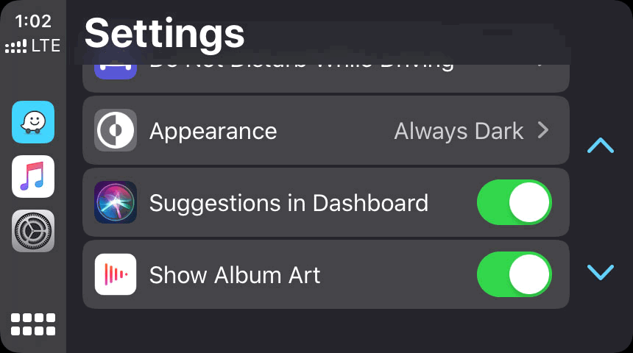Tap the Siri icon beside Suggestions in Dashboard
This screenshot has height=353, width=633.
116,202
